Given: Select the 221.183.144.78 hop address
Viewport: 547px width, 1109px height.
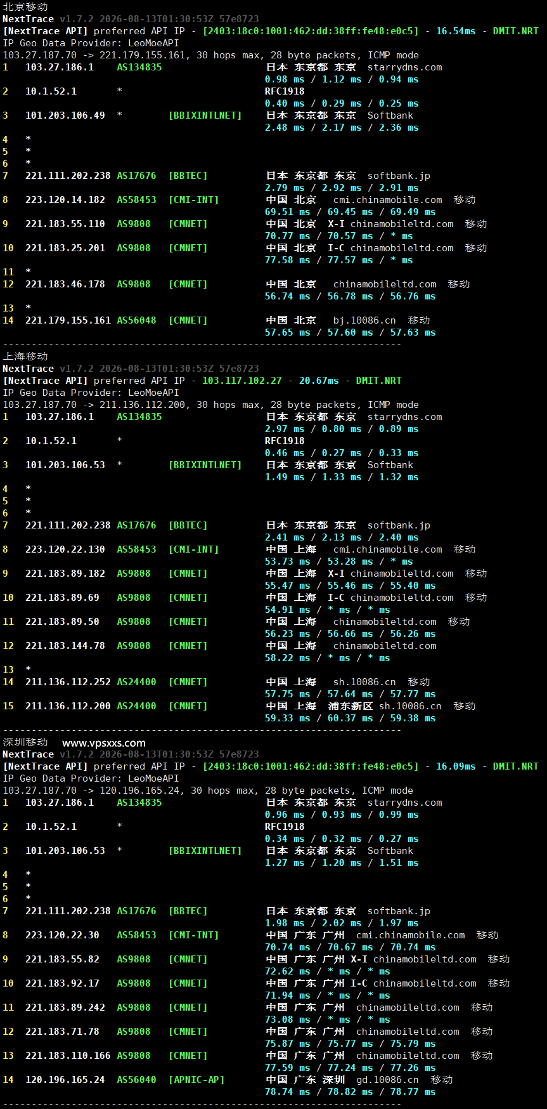Looking at the screenshot, I should point(65,646).
